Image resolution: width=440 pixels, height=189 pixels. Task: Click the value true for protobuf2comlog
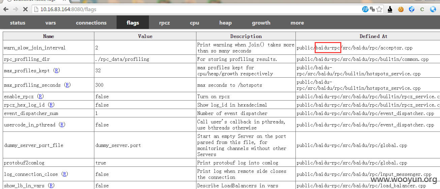coord(101,163)
